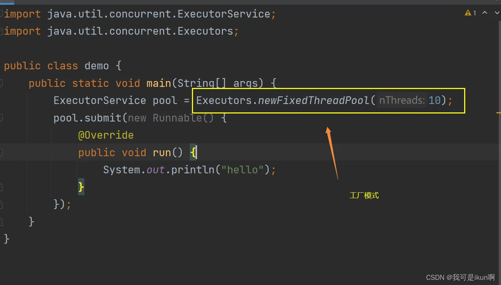The height and width of the screenshot is (285, 501).
Task: Click the 'println' method call
Action: pyautogui.click(x=193, y=170)
